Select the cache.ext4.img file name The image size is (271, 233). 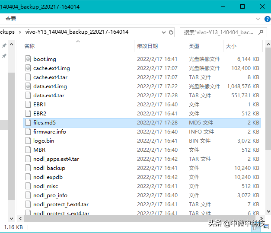click(x=51, y=68)
